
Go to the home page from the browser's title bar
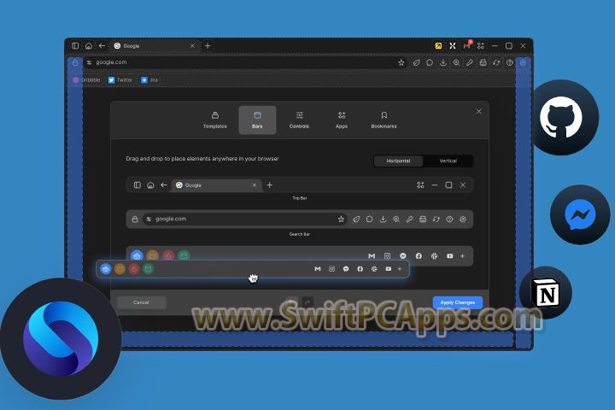click(x=89, y=46)
